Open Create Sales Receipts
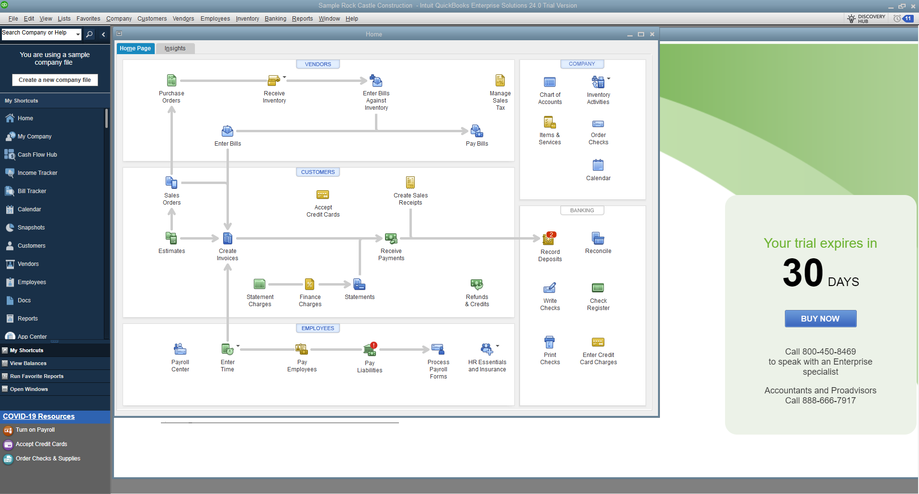919x494 pixels. [410, 183]
